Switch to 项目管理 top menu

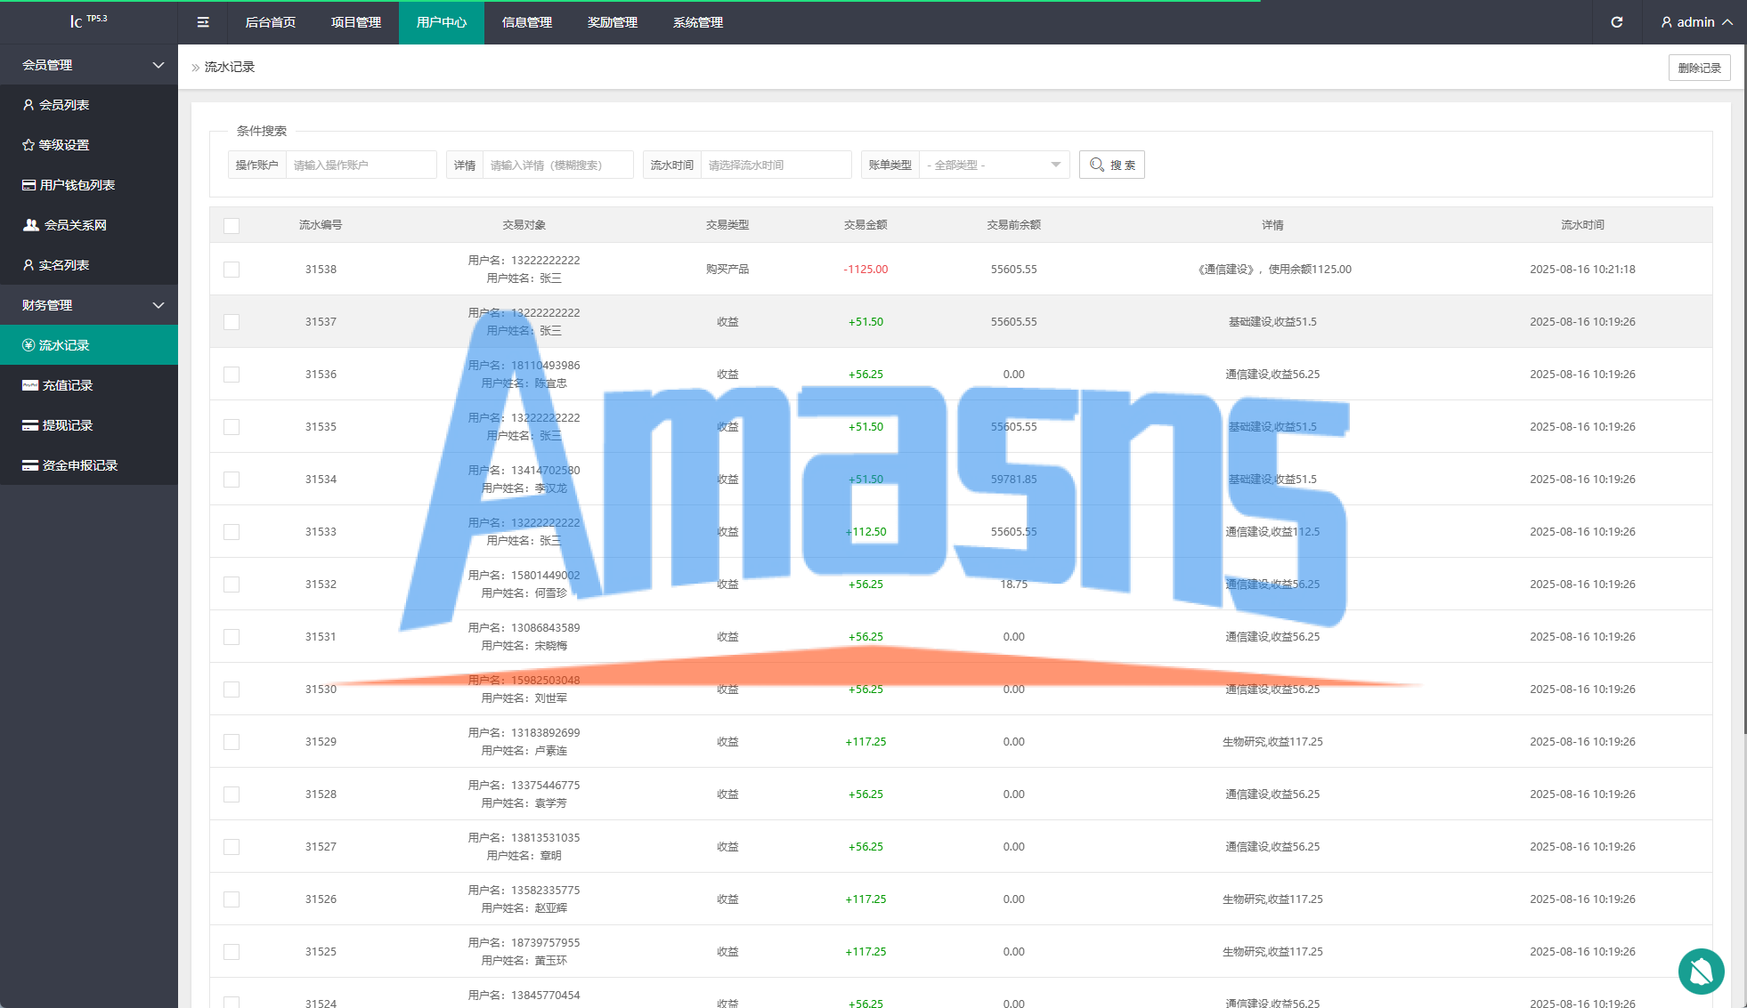(356, 22)
